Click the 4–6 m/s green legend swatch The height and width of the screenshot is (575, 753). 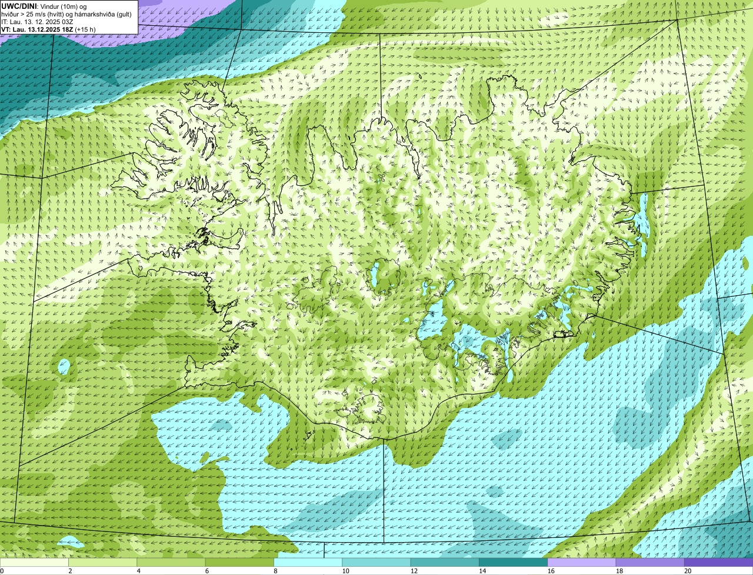tap(172, 562)
